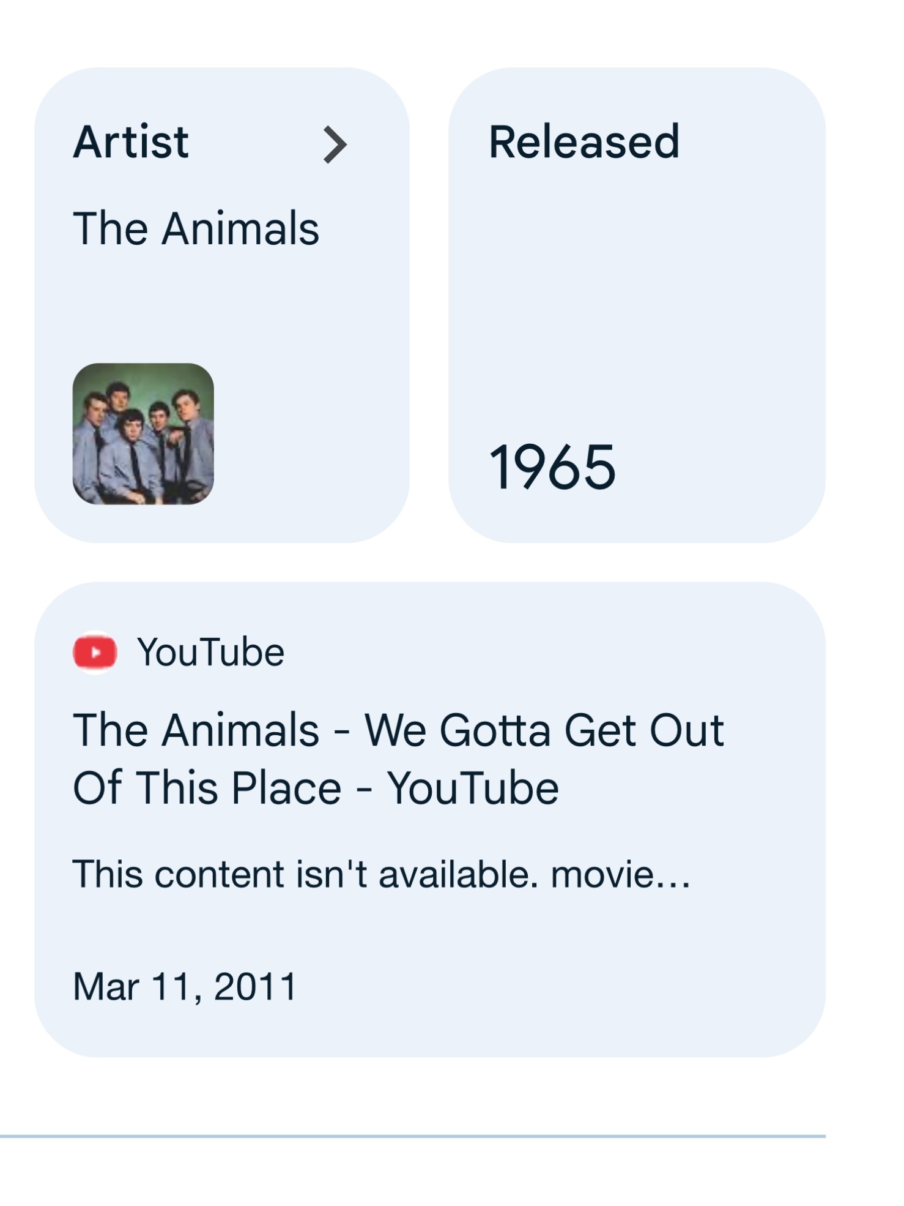Select "The Animals" name under Artist

click(x=196, y=228)
